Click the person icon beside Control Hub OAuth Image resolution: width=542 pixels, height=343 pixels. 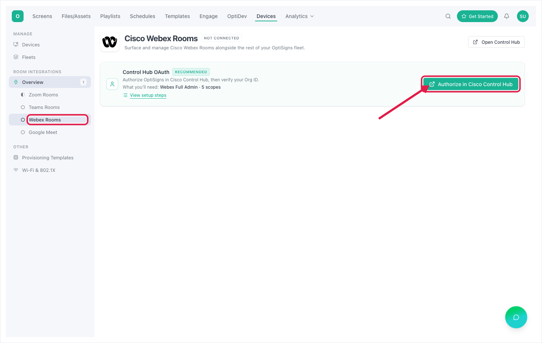(x=112, y=84)
